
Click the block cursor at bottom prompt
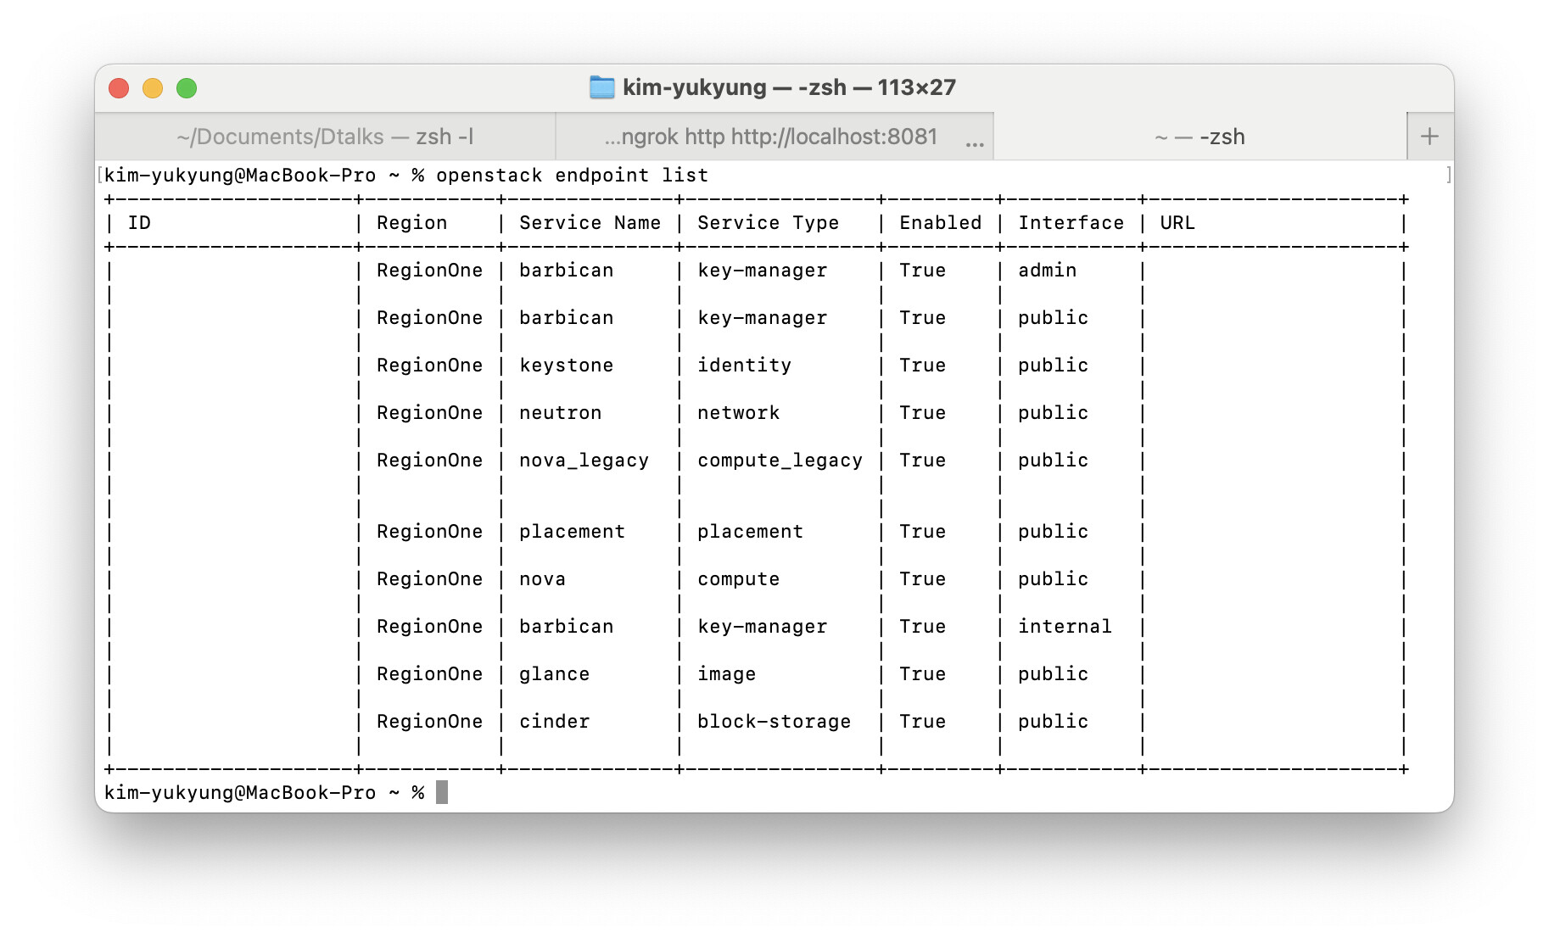tap(442, 792)
